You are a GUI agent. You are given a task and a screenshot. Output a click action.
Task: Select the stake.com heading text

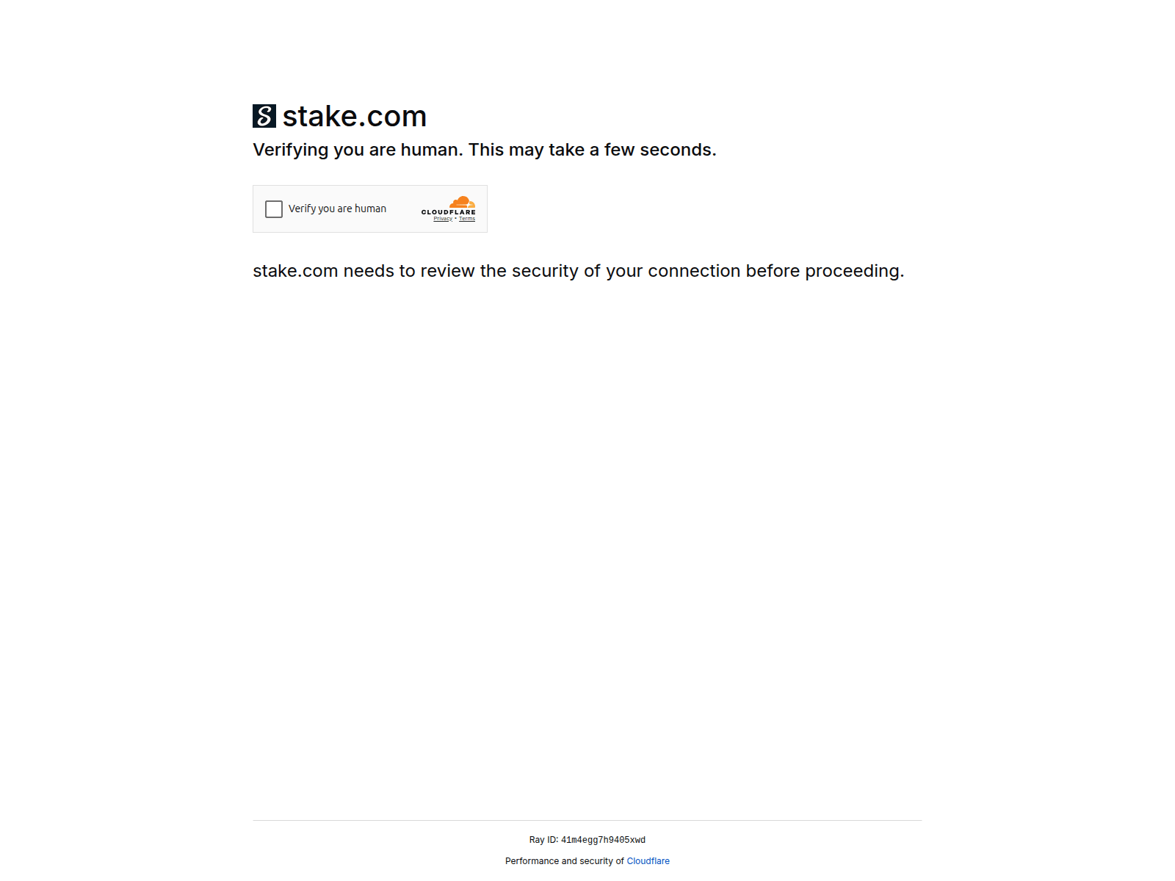click(355, 116)
